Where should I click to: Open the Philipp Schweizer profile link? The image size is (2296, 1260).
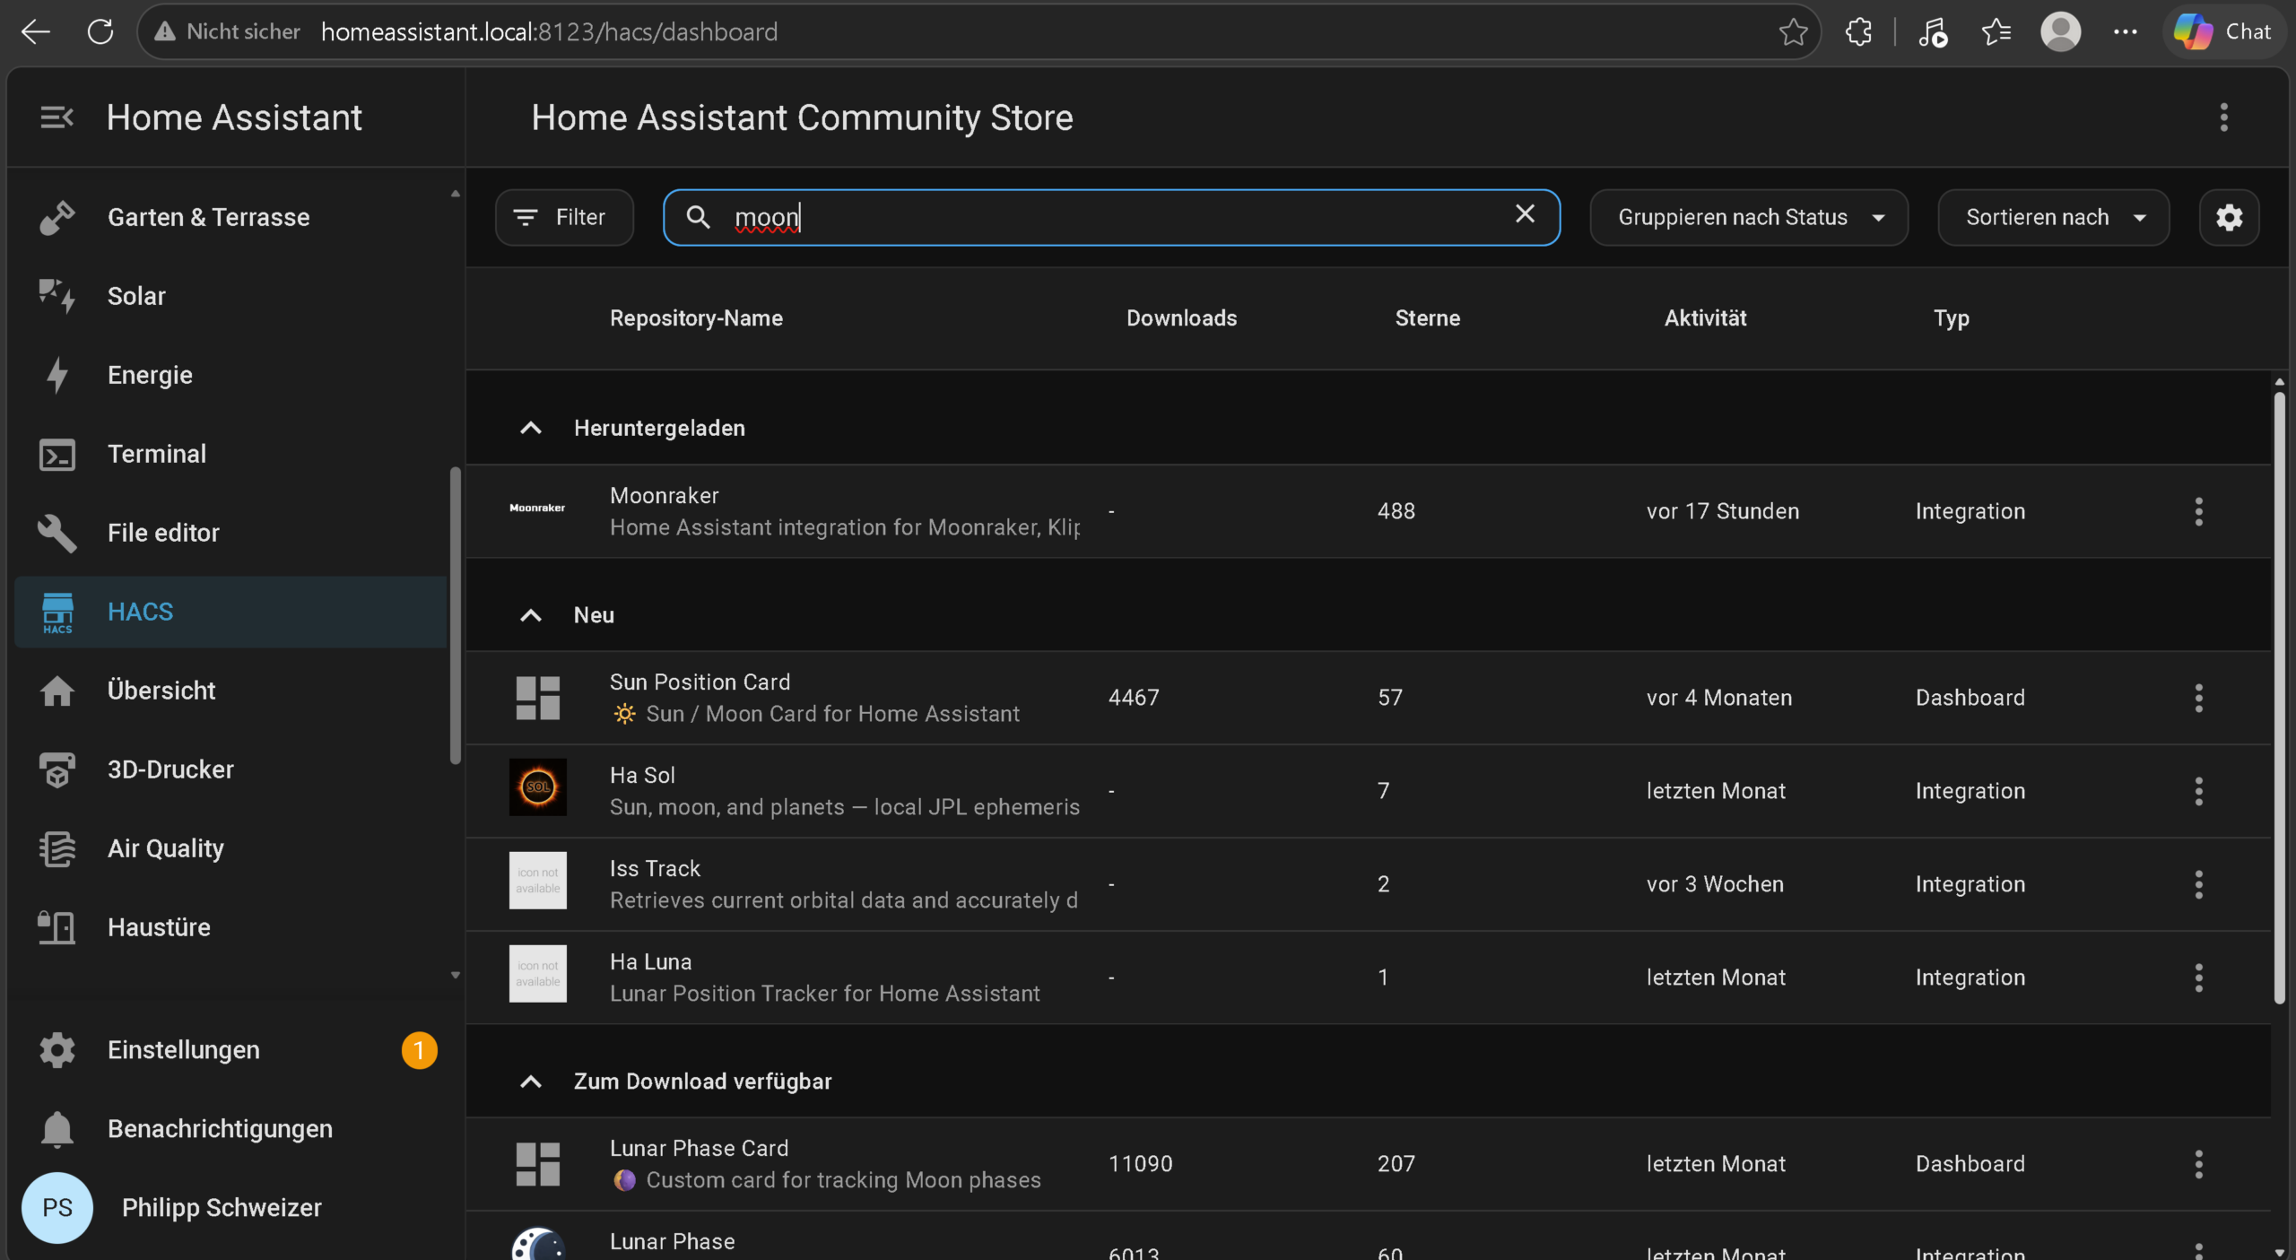222,1208
